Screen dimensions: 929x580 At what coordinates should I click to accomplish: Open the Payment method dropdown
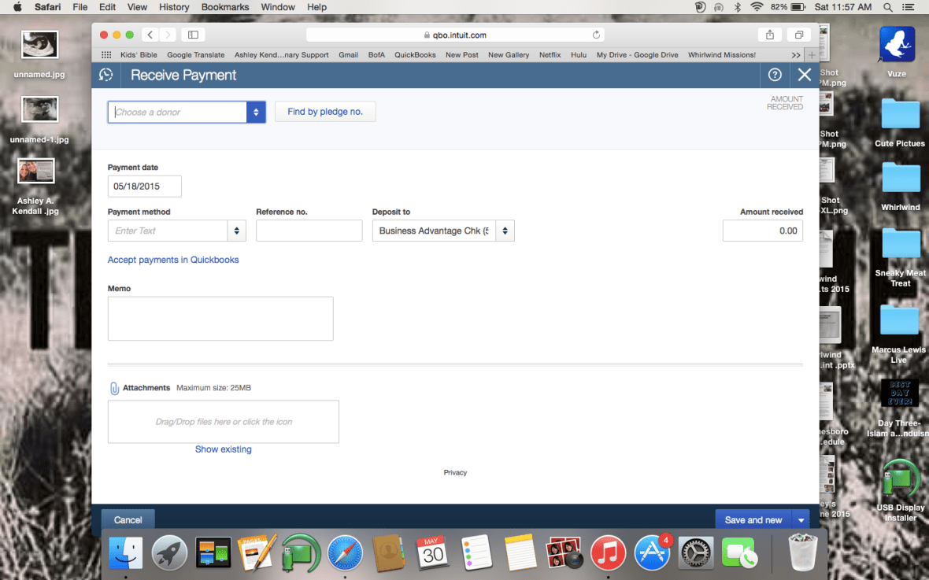click(x=236, y=231)
